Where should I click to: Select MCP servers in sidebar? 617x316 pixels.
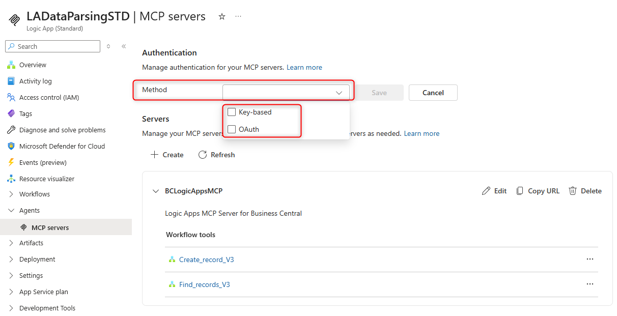click(x=50, y=227)
